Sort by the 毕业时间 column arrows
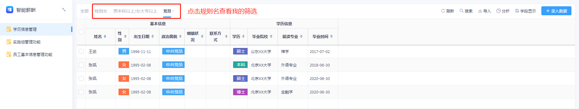Viewport: 579px width, 109px height. (x=331, y=36)
